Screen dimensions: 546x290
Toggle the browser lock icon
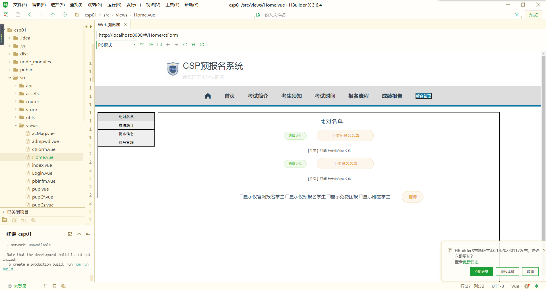tap(194, 45)
